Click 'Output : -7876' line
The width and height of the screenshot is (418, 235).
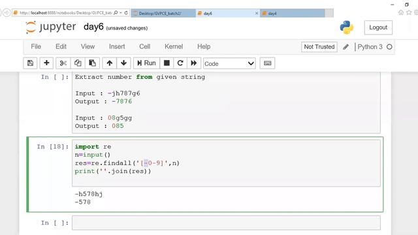point(103,102)
